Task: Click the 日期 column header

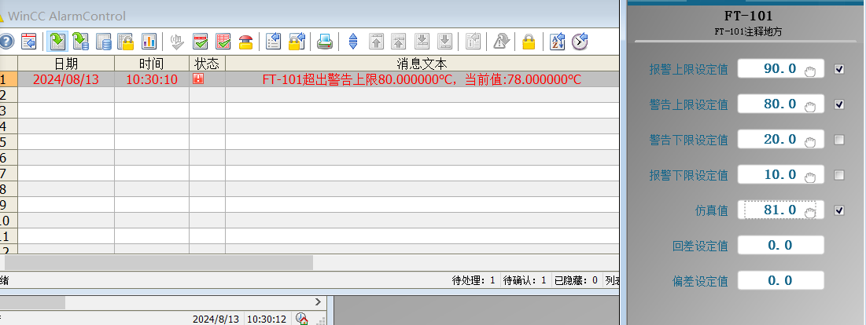Action: click(x=66, y=63)
